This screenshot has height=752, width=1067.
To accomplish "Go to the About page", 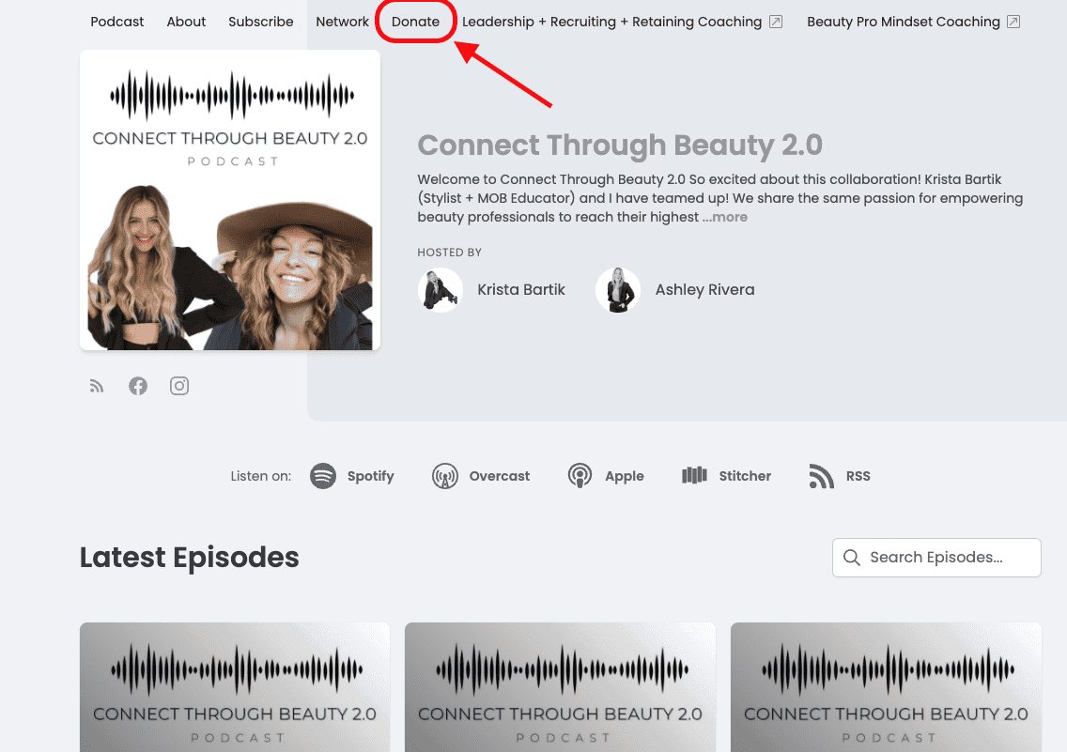I will [x=186, y=22].
